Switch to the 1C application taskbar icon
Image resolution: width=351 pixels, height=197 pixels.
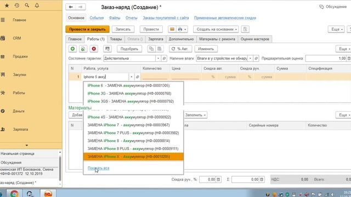click(x=48, y=193)
